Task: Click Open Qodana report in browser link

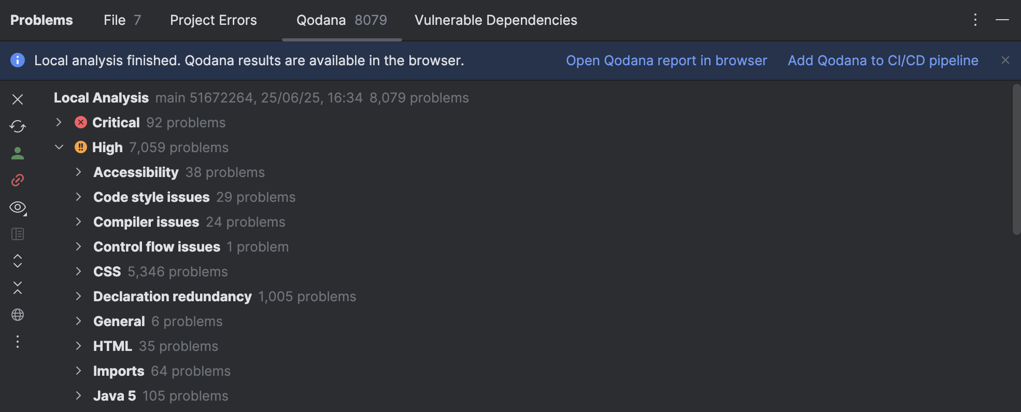Action: click(x=666, y=61)
